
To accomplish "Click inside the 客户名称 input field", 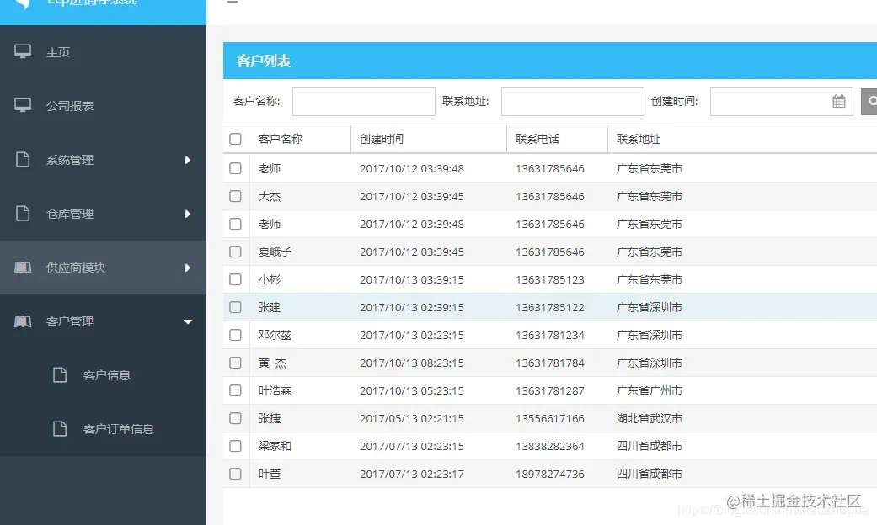I will (363, 101).
